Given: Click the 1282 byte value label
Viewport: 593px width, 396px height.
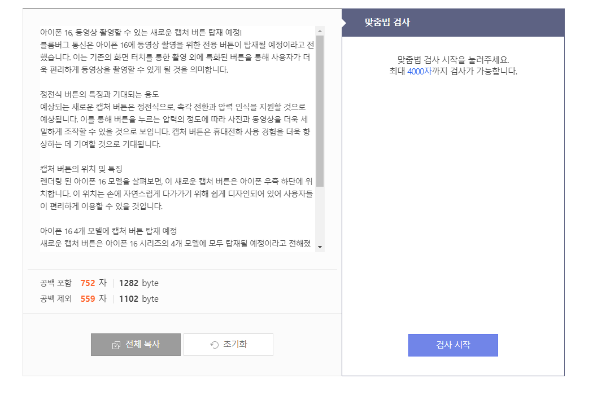Looking at the screenshot, I should click(130, 283).
